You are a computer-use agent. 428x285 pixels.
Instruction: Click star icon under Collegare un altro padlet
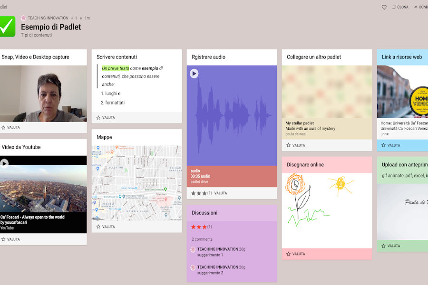point(289,145)
